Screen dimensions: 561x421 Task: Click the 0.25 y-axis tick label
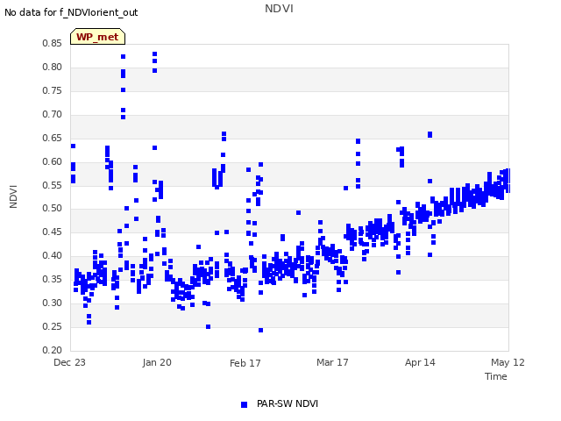[52, 326]
